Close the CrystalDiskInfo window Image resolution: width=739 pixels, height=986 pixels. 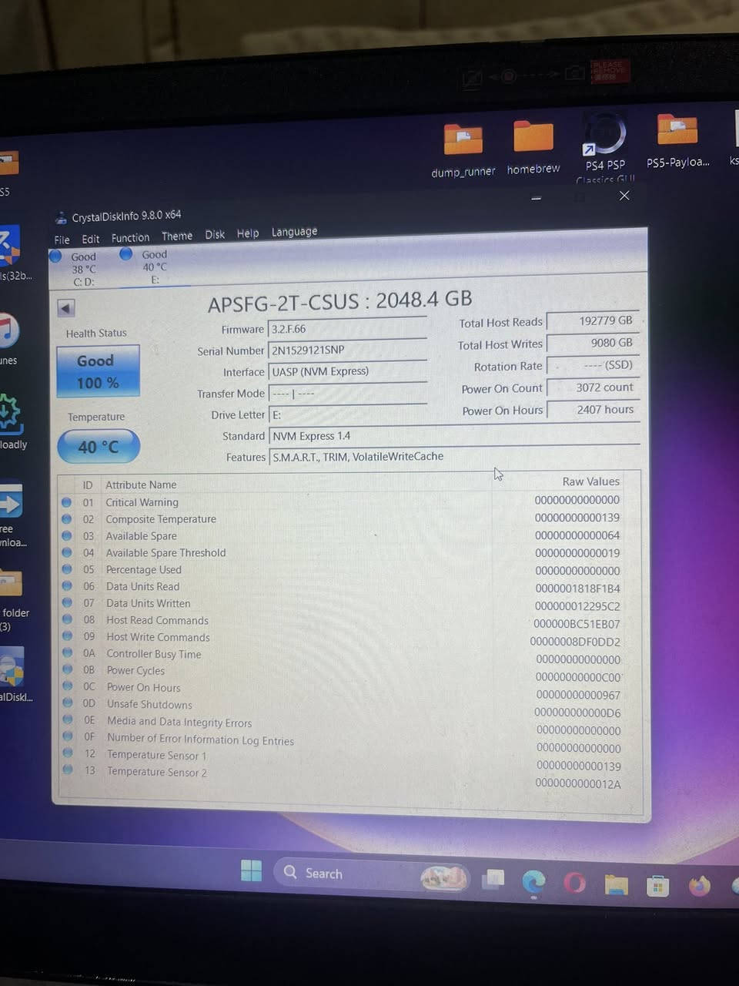click(624, 196)
